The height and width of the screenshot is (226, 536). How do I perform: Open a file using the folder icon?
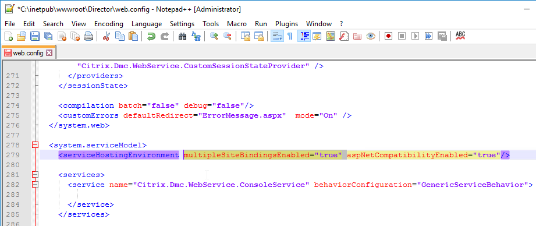pyautogui.click(x=22, y=36)
